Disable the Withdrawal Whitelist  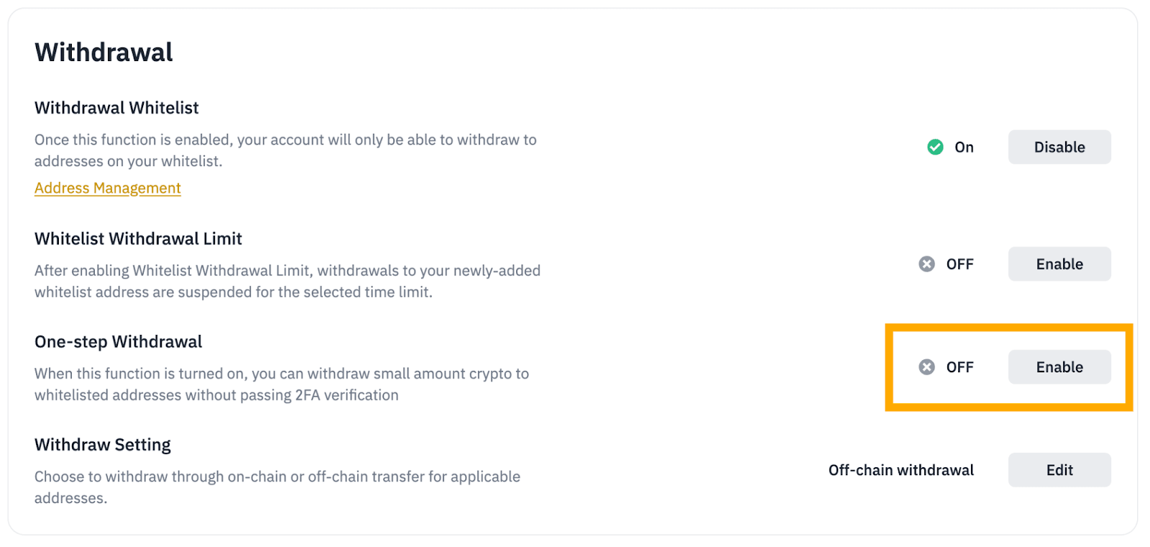1059,147
